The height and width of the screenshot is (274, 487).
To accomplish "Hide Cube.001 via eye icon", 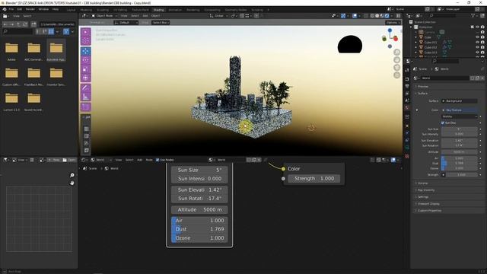I will (477, 43).
